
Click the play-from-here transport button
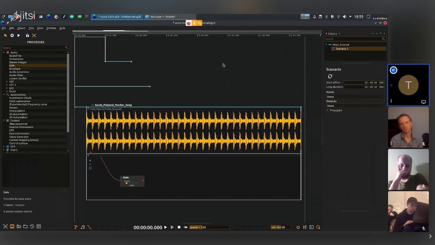coord(172,227)
